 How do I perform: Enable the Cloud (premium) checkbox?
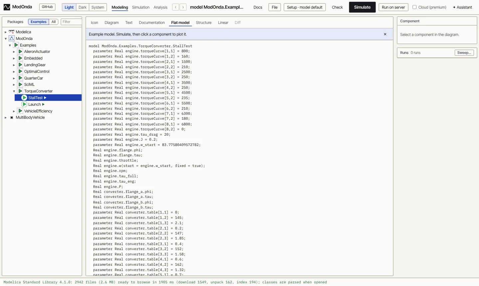click(414, 7)
